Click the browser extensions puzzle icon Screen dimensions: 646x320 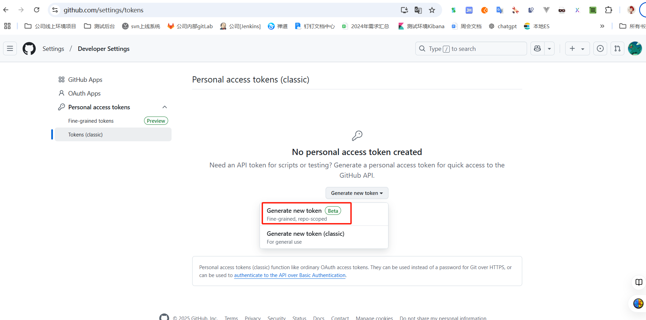coord(609,10)
